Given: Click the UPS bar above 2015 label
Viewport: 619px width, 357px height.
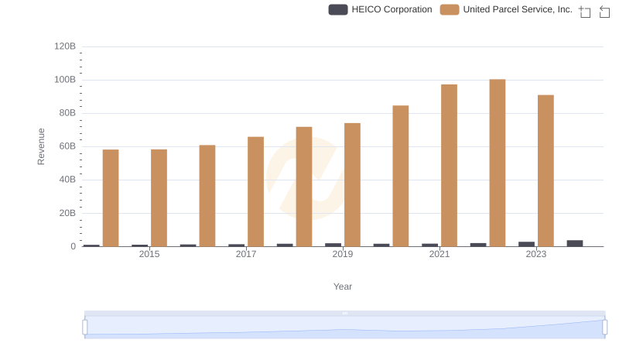Looking at the screenshot, I should click(159, 197).
